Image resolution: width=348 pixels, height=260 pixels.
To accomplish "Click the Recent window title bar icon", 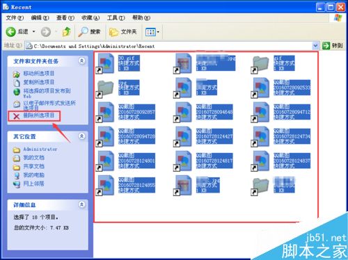I will tap(6, 7).
